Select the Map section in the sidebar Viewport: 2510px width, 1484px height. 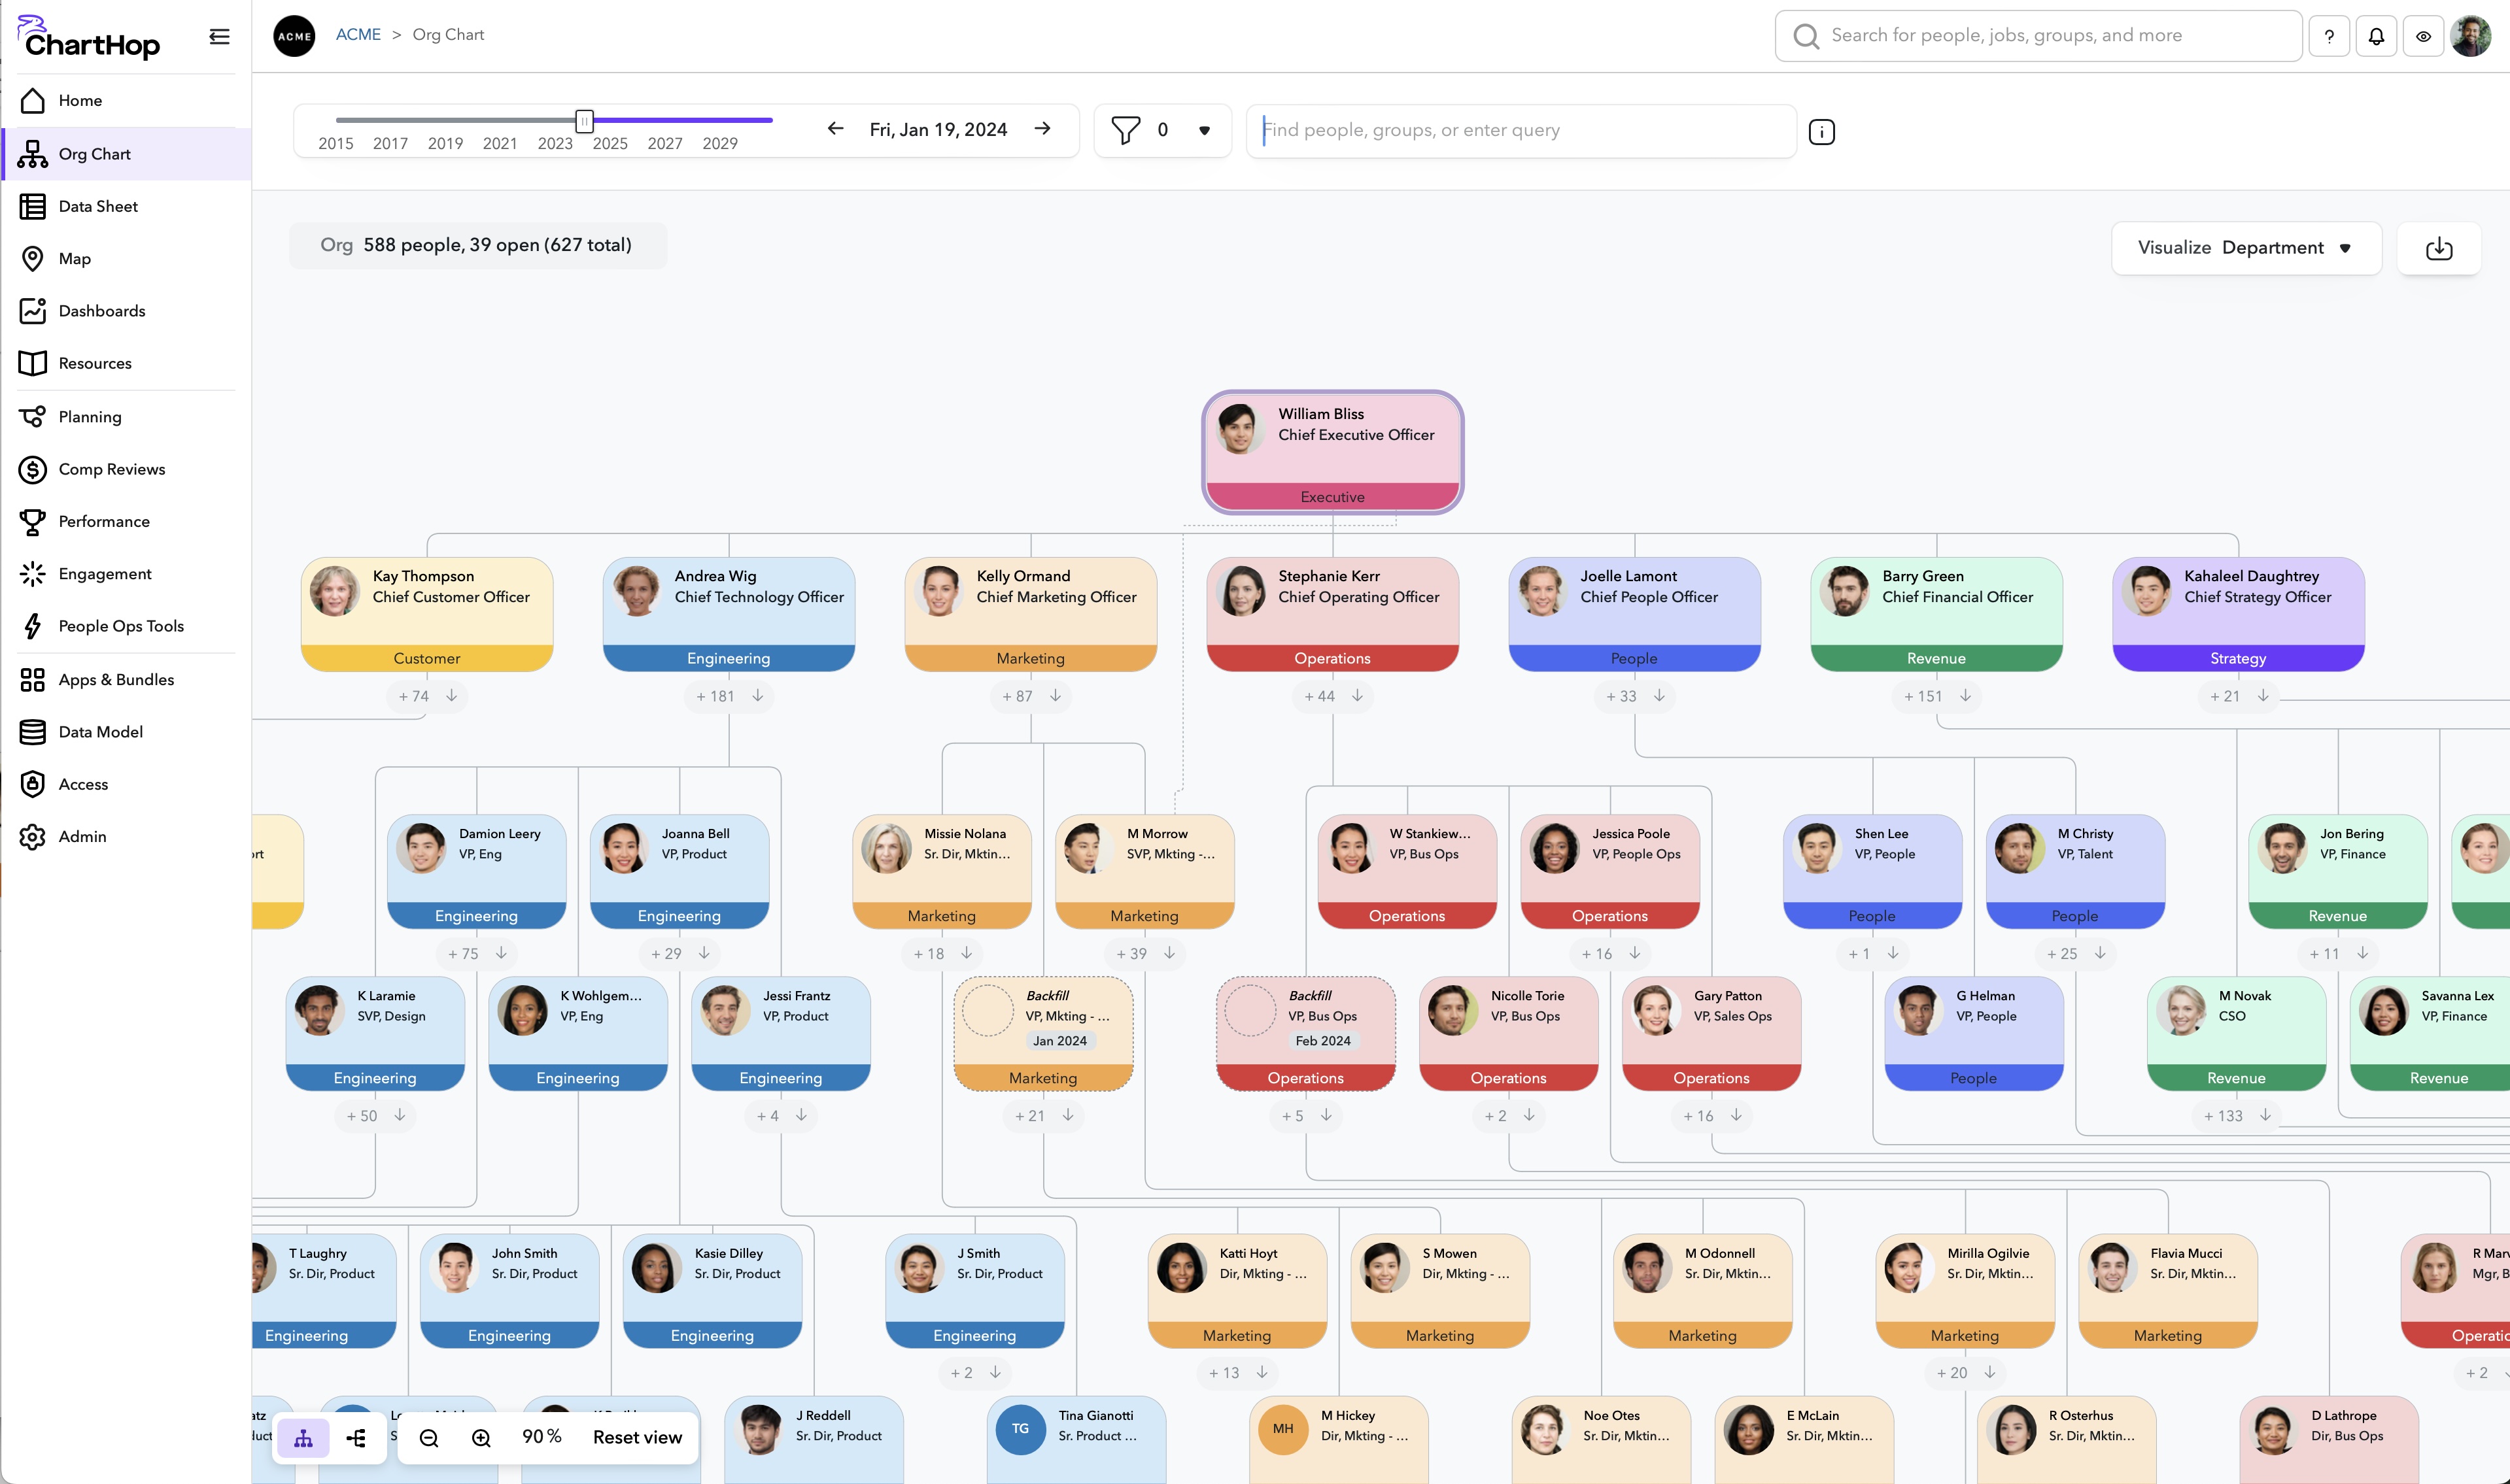tap(75, 258)
